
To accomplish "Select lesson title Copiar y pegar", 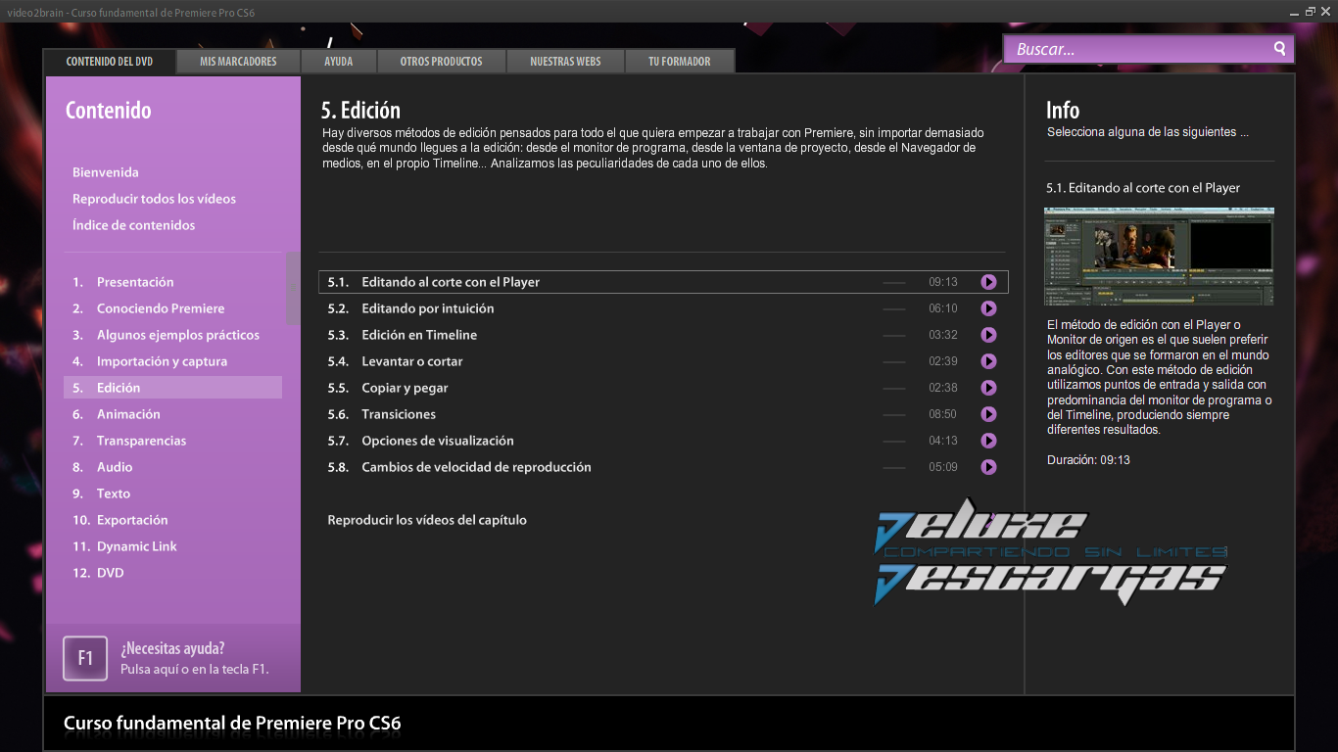I will pos(405,388).
